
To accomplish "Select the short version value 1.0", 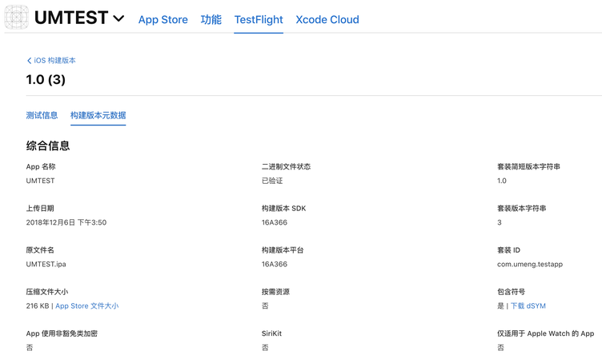I will tap(502, 181).
